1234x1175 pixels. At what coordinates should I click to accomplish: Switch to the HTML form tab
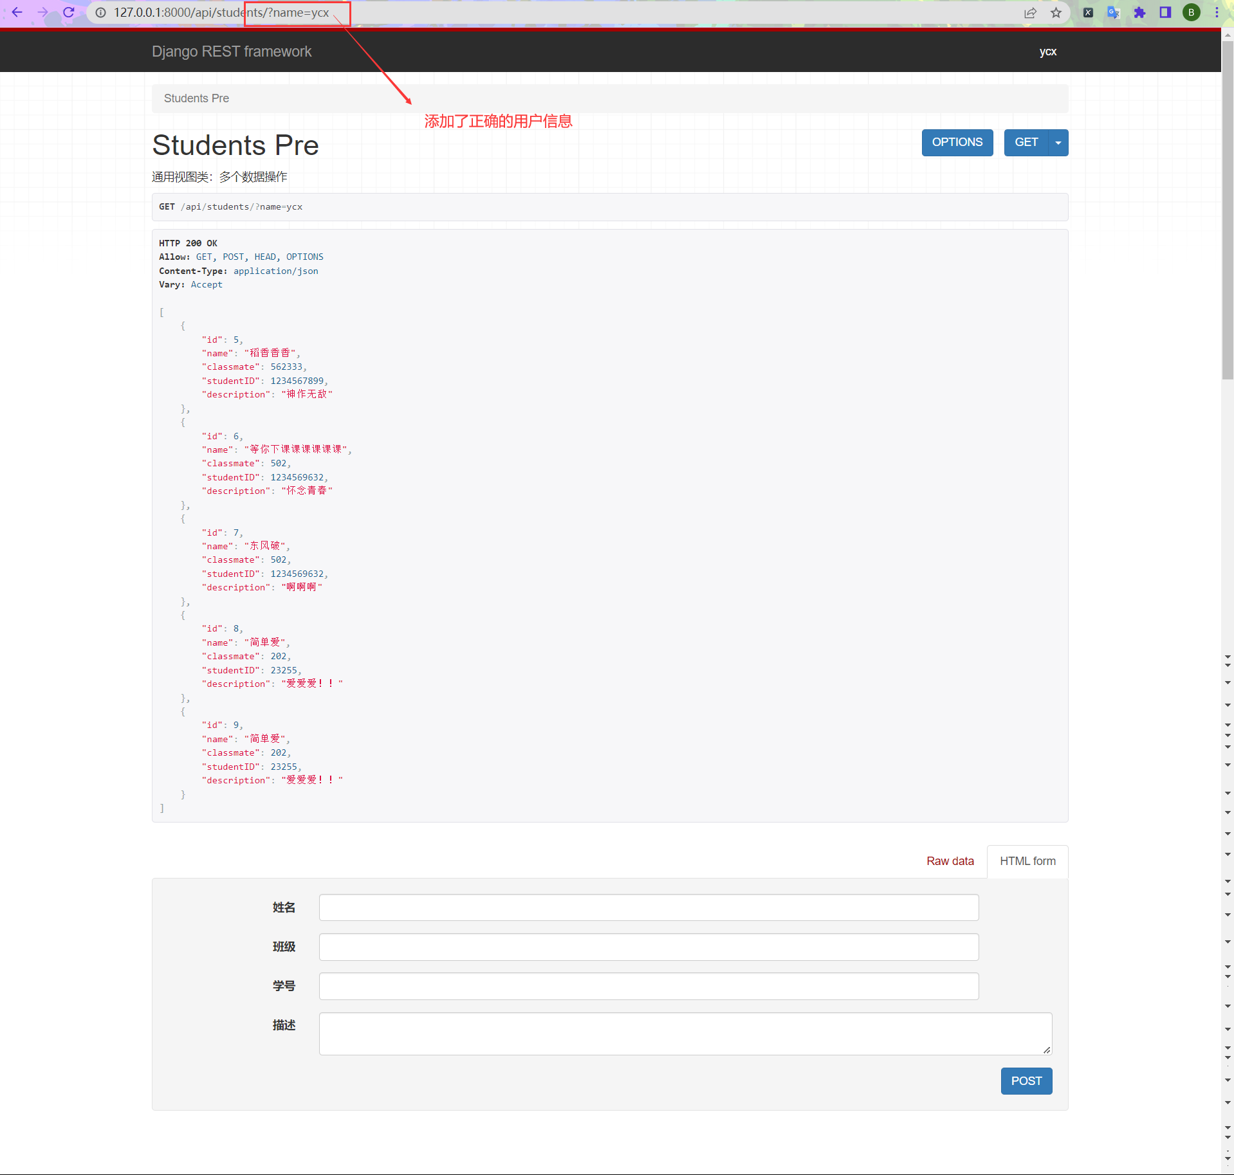click(x=1027, y=861)
